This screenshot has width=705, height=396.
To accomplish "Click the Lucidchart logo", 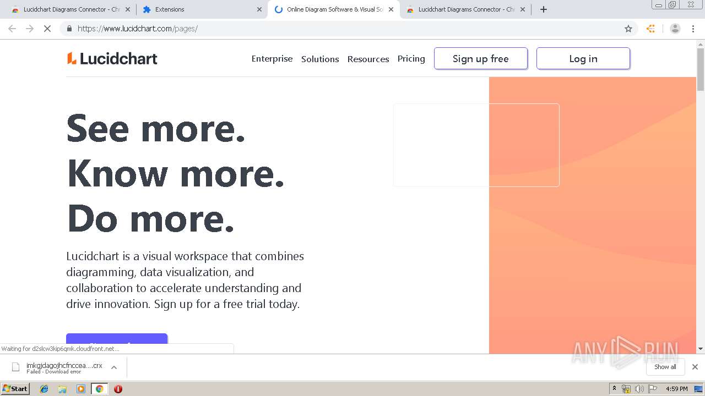I will (112, 58).
